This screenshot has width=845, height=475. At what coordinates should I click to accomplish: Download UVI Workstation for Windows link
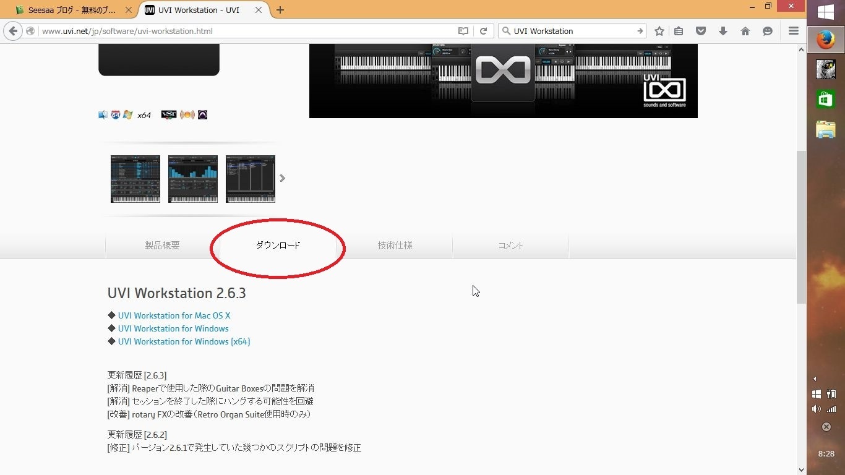point(173,328)
